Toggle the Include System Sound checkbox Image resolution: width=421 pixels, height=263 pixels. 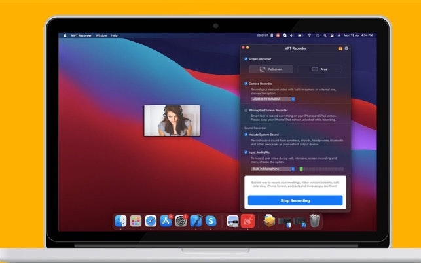click(x=246, y=135)
